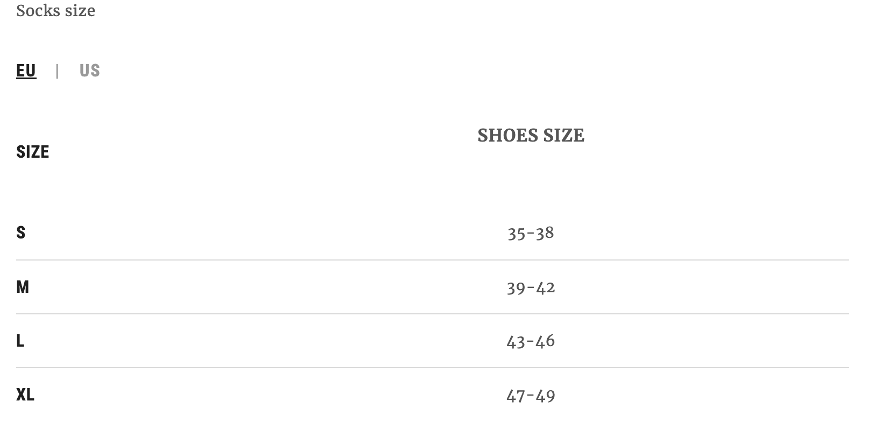Click the 47-49 shoe size value

[x=531, y=396]
